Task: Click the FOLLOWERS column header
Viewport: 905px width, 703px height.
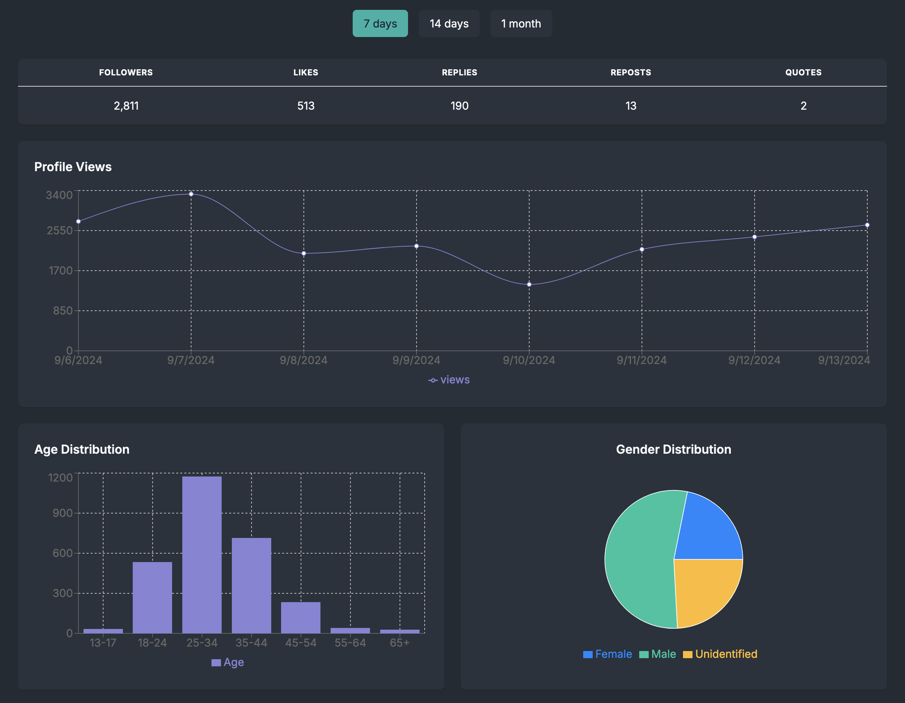Action: [126, 72]
